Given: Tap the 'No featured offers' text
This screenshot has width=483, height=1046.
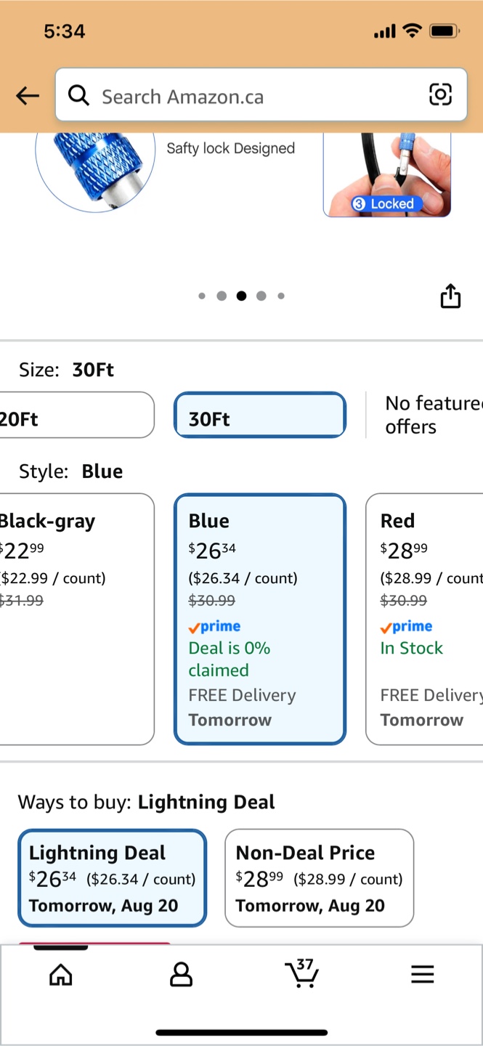Looking at the screenshot, I should point(434,415).
